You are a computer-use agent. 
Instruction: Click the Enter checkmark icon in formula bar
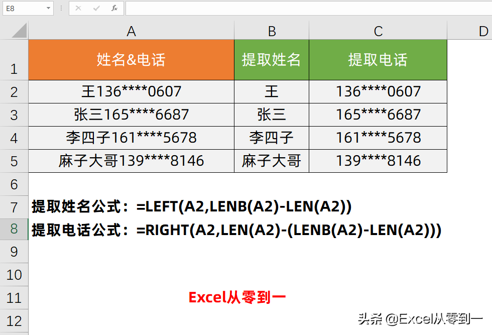(96, 8)
